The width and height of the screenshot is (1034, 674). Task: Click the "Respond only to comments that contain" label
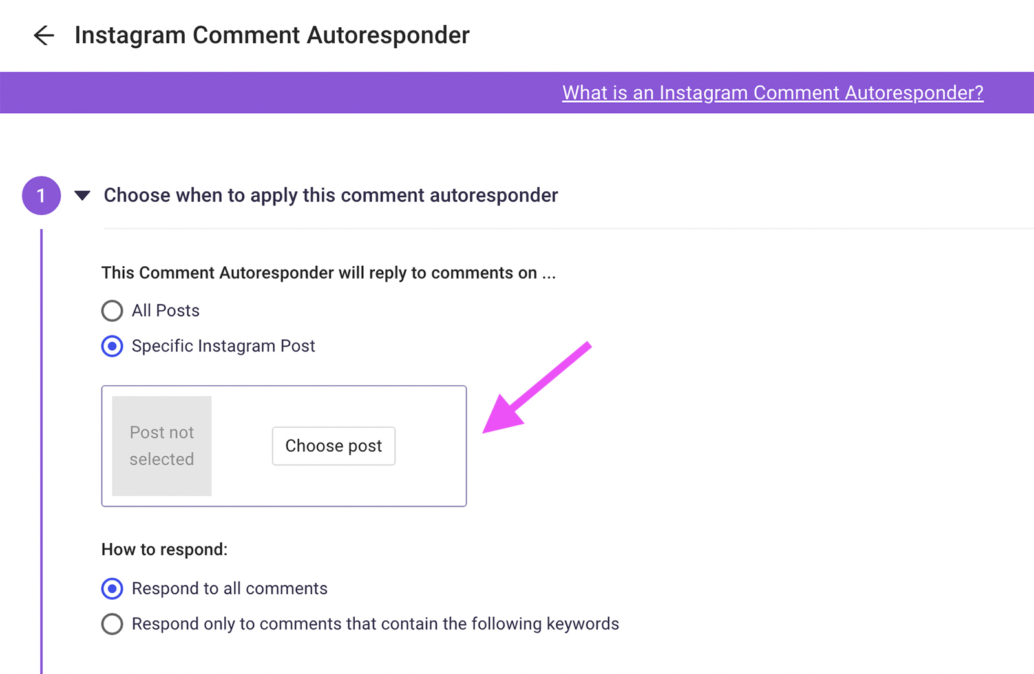click(375, 624)
